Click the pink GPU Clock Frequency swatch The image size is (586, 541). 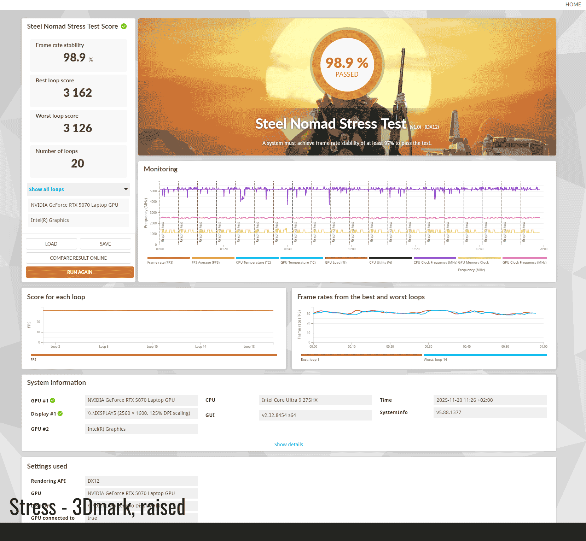point(524,258)
